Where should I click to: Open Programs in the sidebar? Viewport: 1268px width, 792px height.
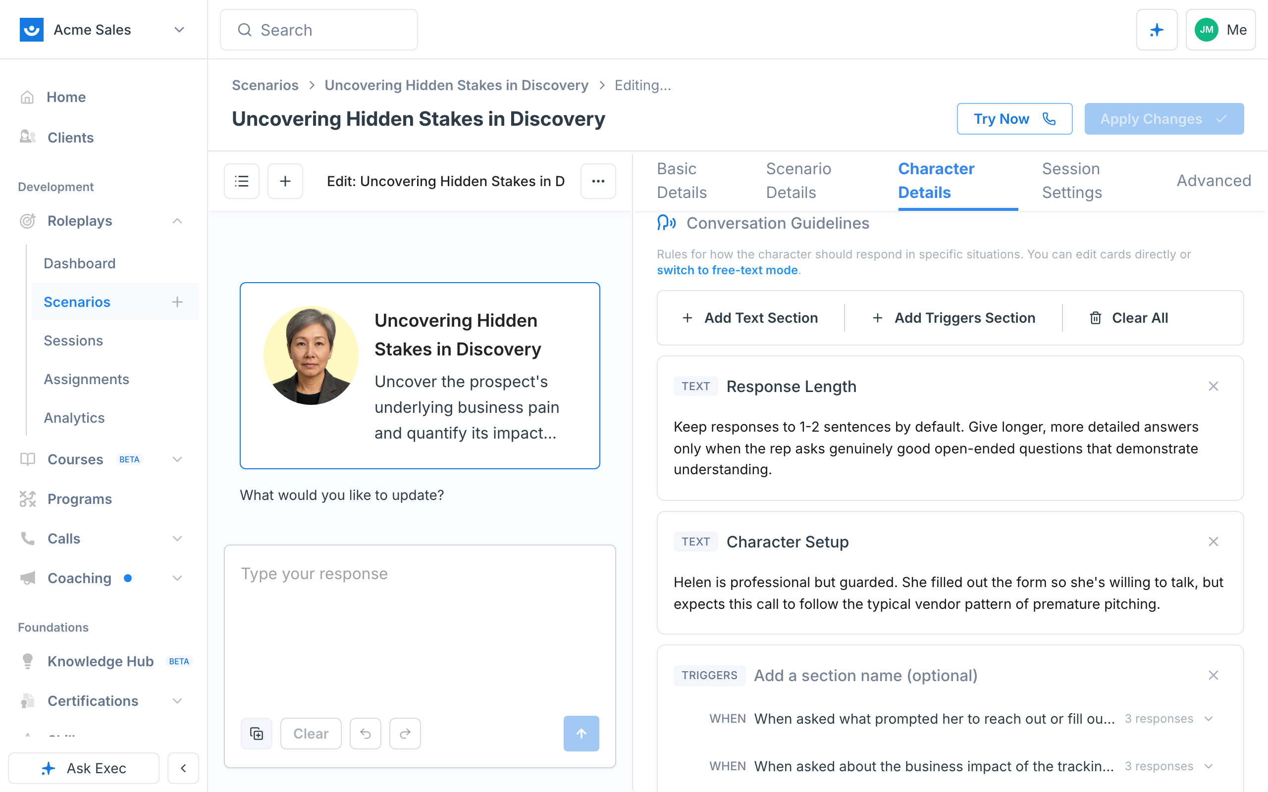(x=80, y=499)
